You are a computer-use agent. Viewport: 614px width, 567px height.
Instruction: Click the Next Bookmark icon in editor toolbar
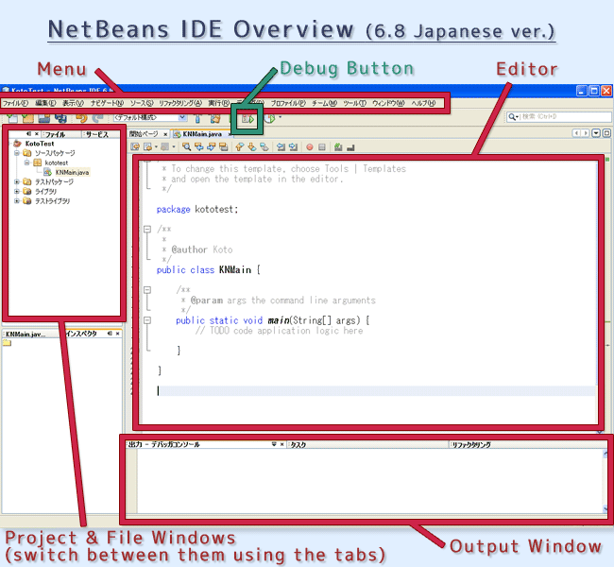pos(252,146)
